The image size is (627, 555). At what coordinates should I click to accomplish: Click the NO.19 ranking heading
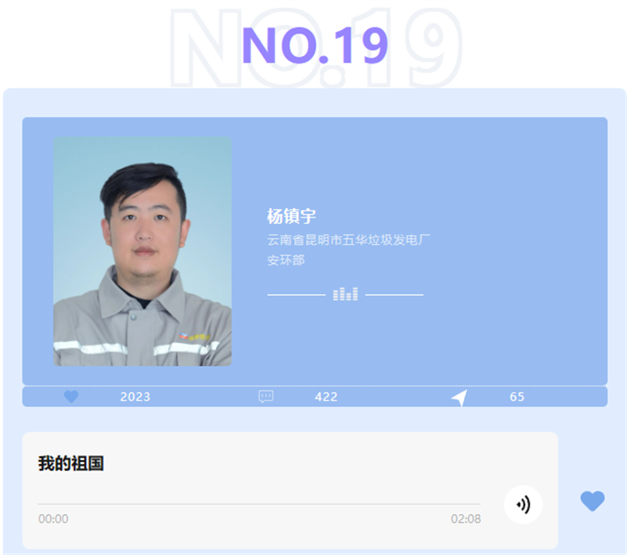pos(314,45)
